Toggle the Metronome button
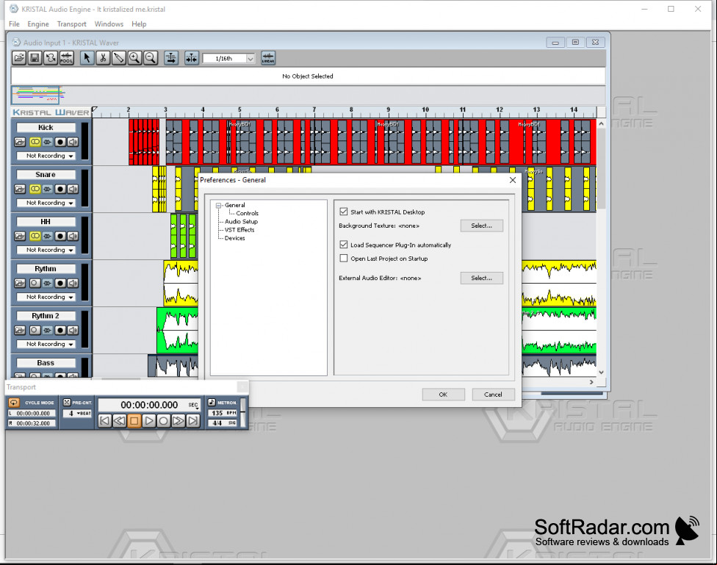The width and height of the screenshot is (717, 565). tap(212, 403)
